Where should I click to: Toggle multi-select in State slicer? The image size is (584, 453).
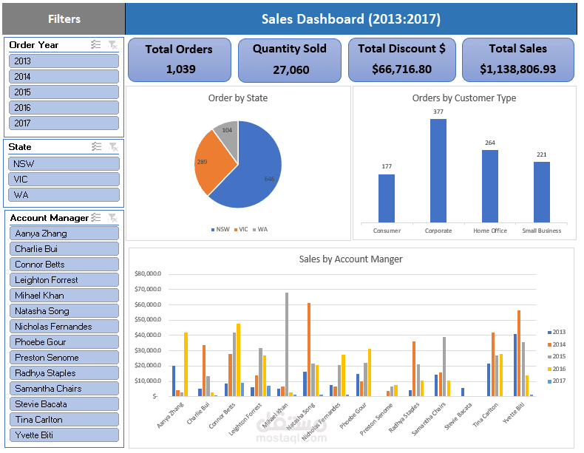(96, 146)
